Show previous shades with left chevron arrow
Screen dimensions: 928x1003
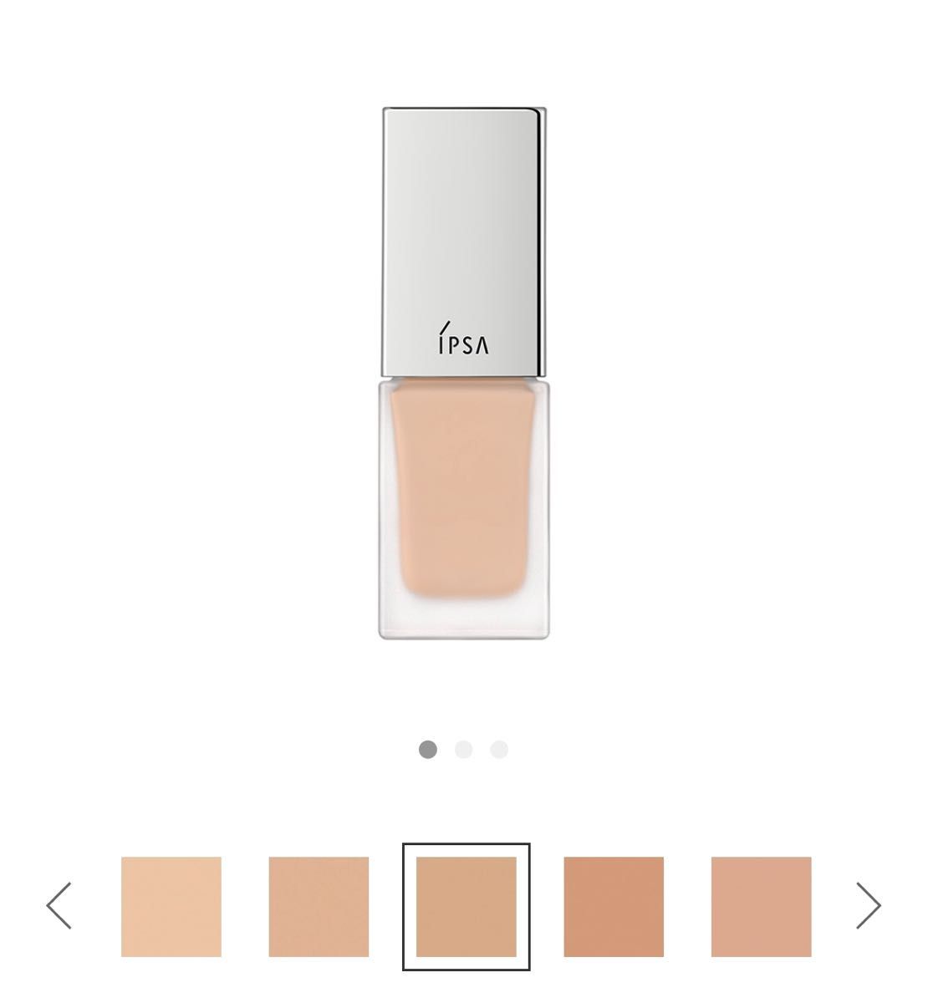59,905
